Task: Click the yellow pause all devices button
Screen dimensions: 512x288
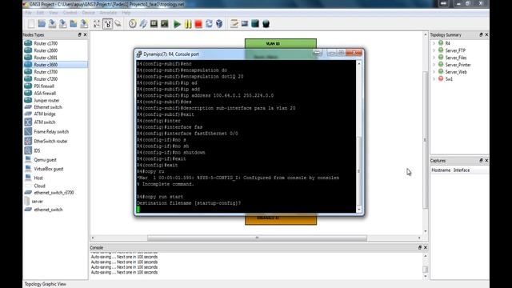Action: [188, 24]
